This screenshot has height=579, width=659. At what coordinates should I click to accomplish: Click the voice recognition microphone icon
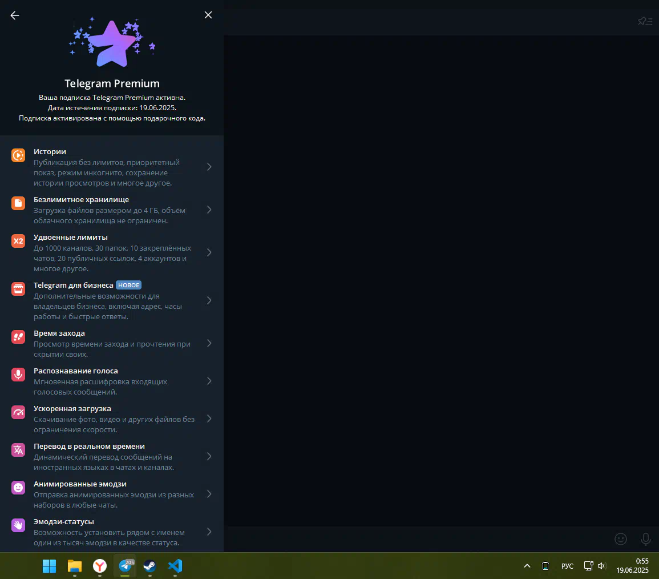(x=18, y=375)
